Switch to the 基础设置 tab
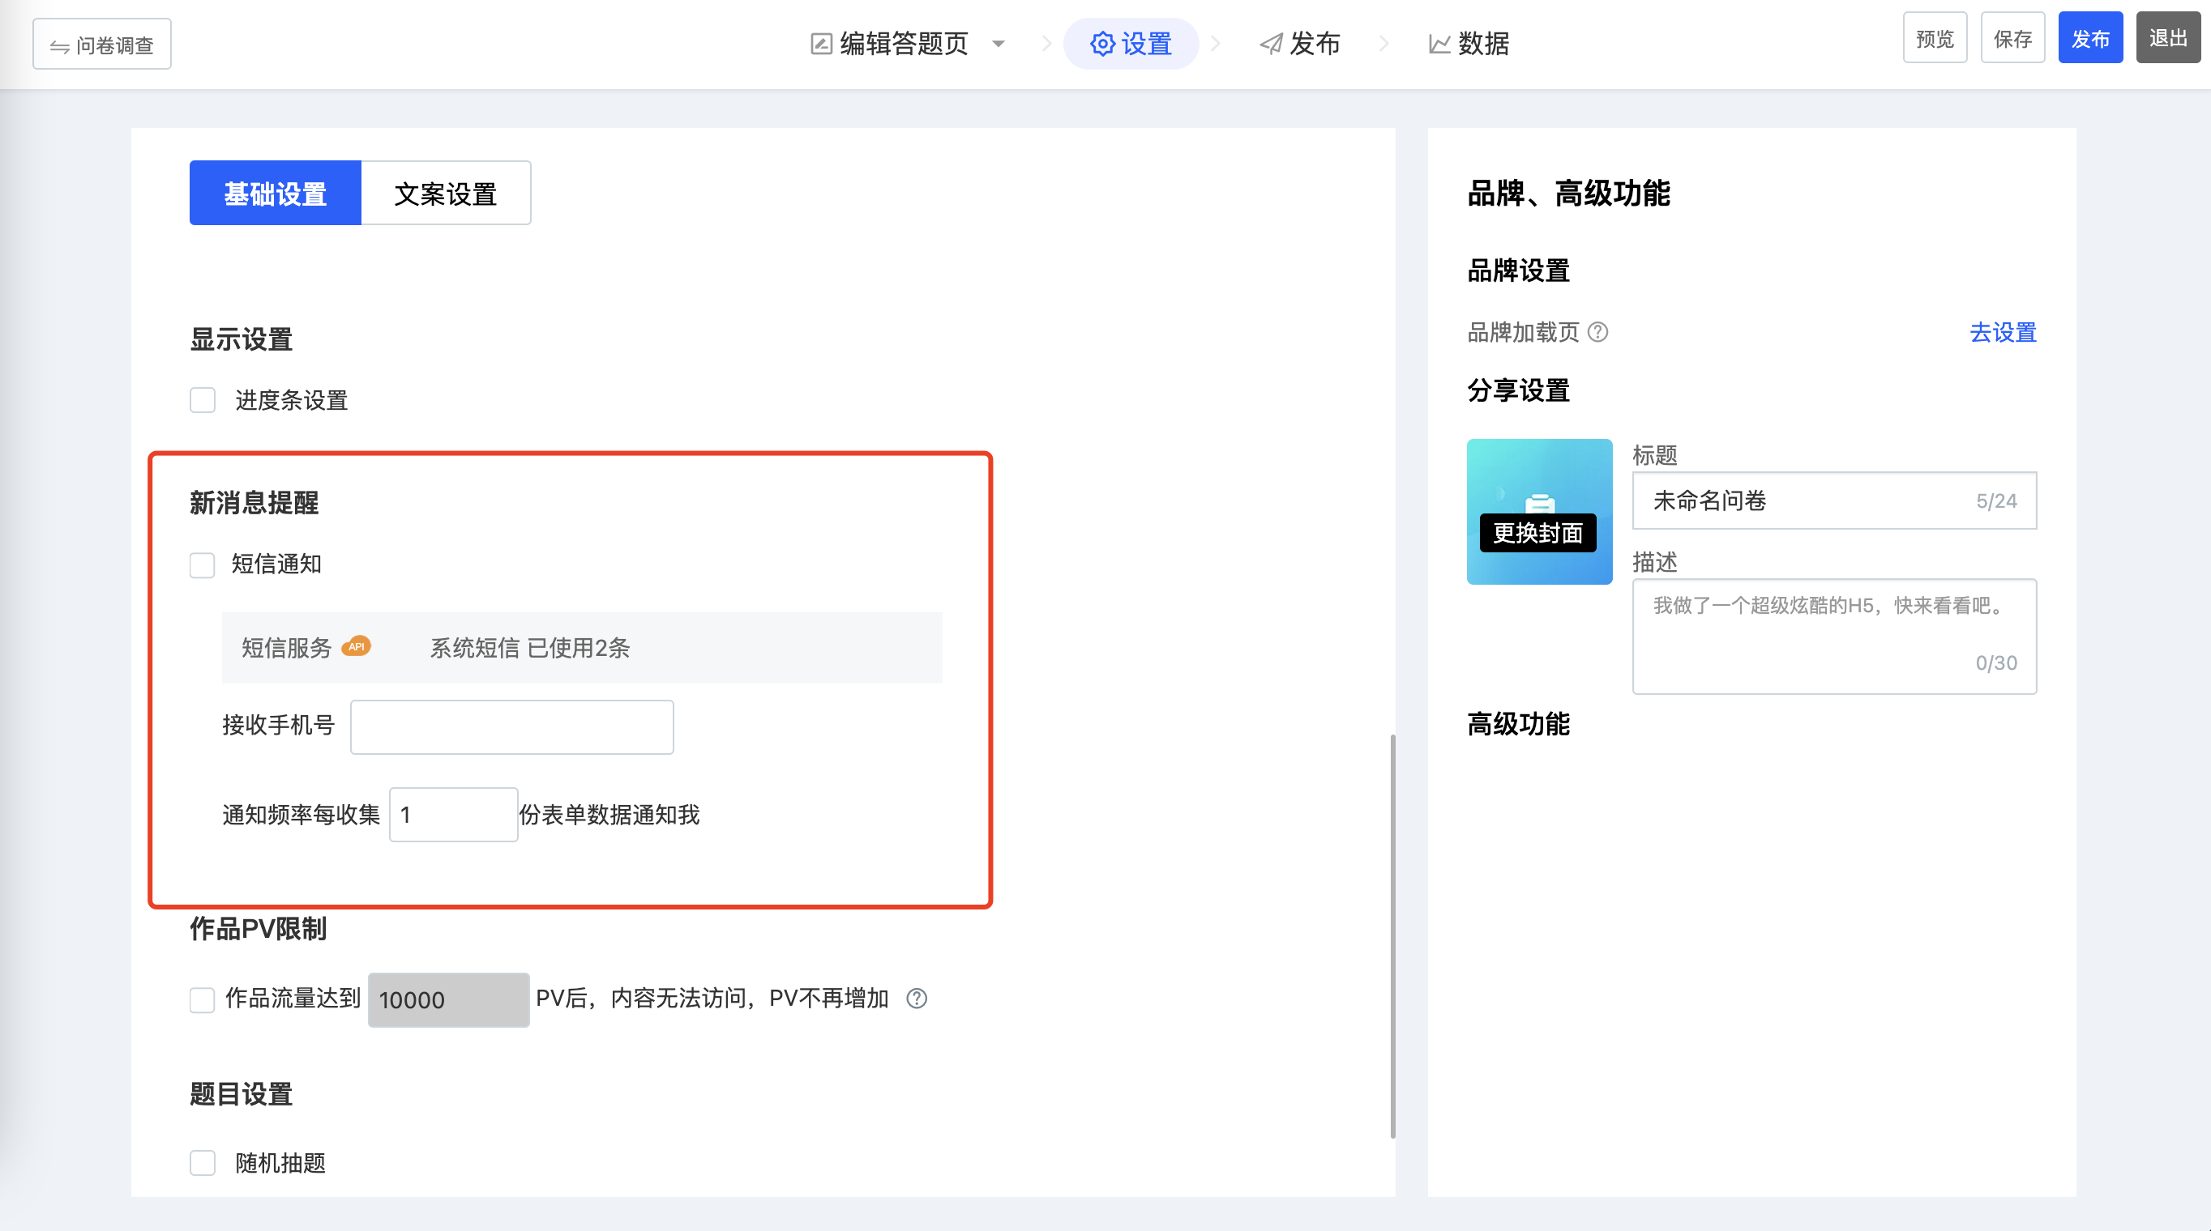The image size is (2211, 1231). 276,193
